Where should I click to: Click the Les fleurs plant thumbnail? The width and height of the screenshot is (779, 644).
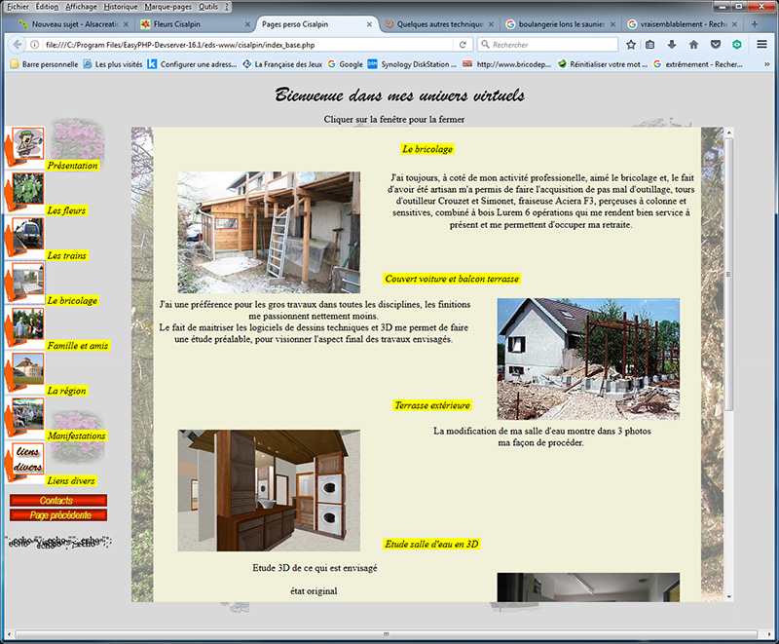[x=28, y=188]
